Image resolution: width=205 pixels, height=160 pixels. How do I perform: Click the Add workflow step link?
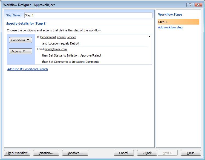click(x=170, y=27)
